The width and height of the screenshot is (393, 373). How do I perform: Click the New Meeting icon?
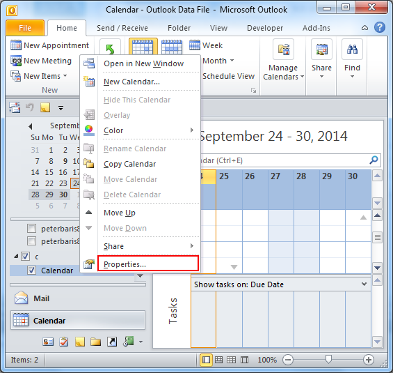point(16,61)
